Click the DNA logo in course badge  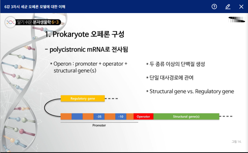pyautogui.click(x=11, y=22)
